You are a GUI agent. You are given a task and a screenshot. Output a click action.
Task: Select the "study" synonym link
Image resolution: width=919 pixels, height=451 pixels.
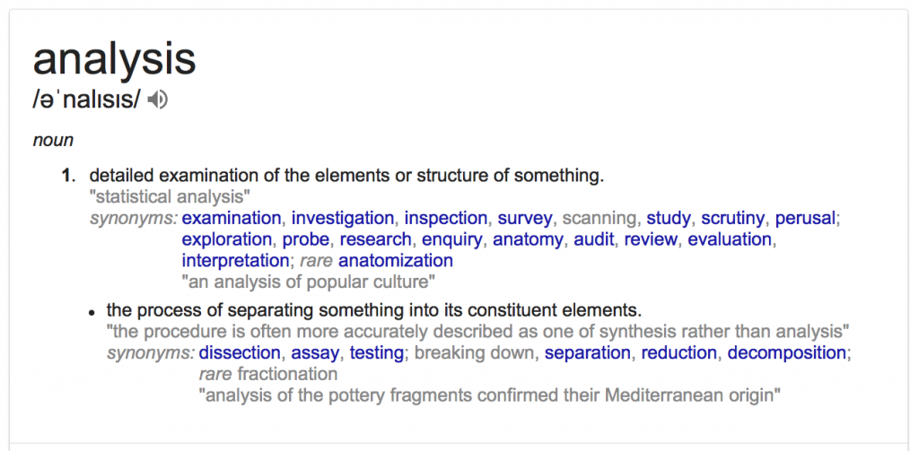669,218
